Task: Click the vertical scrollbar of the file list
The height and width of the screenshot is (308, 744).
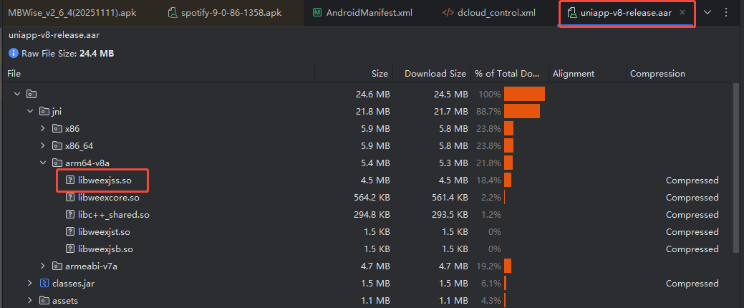Action: [737, 165]
